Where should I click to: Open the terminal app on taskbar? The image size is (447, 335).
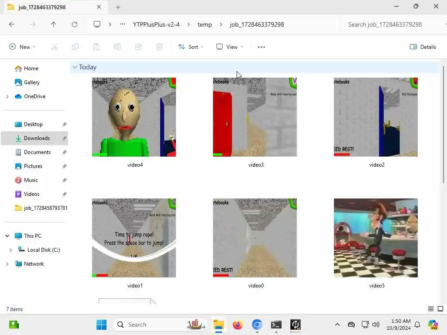coord(276,325)
